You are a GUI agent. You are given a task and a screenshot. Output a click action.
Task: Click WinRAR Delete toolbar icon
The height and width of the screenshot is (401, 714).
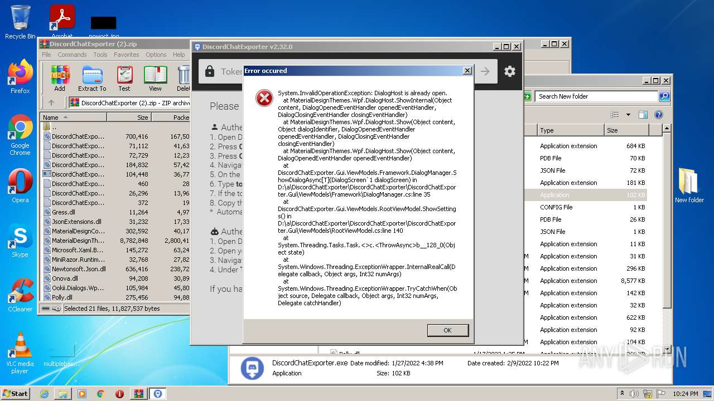coord(184,79)
